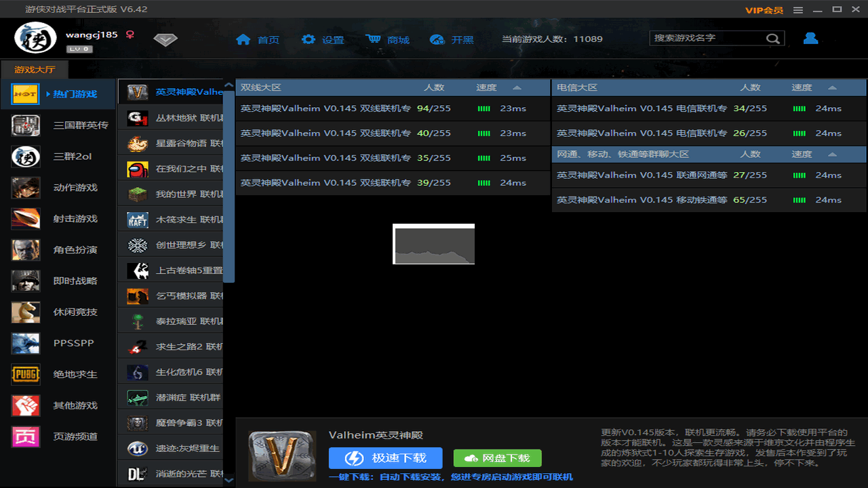The height and width of the screenshot is (488, 868).
Task: Select 绝地求生 PUBG icon
Action: [26, 374]
